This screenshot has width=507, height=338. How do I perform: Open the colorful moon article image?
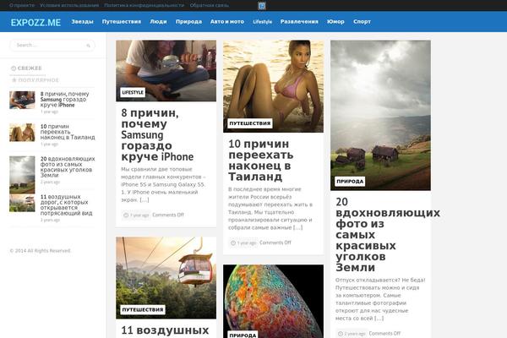(x=273, y=301)
